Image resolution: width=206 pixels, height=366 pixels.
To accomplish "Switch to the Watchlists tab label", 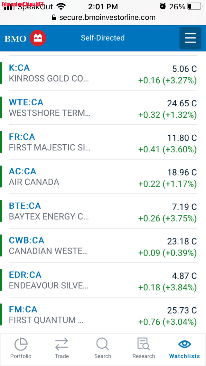I will coord(184,356).
